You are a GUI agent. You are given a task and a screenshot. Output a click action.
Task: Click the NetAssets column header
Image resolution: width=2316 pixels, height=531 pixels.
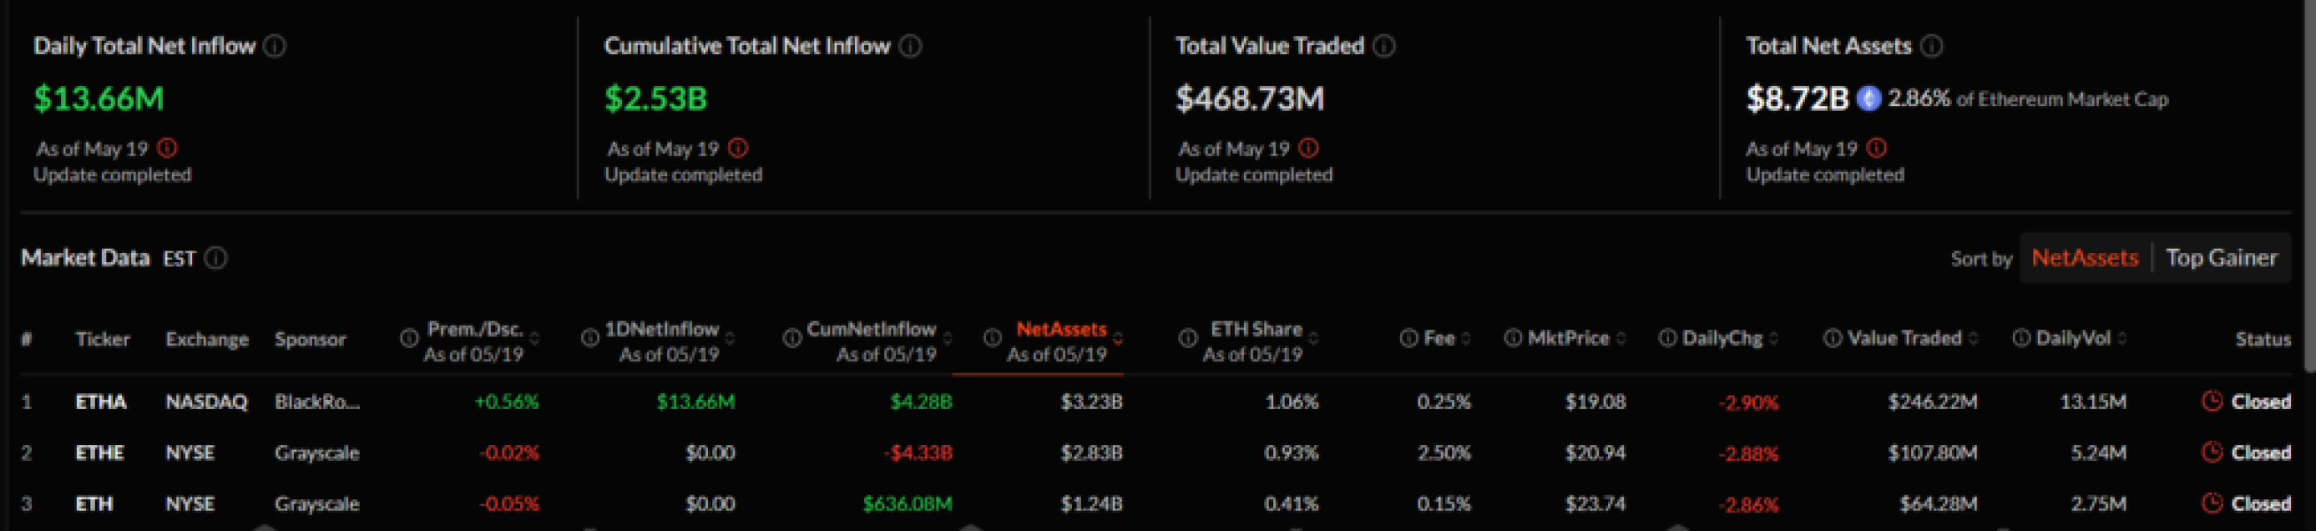(x=1060, y=330)
